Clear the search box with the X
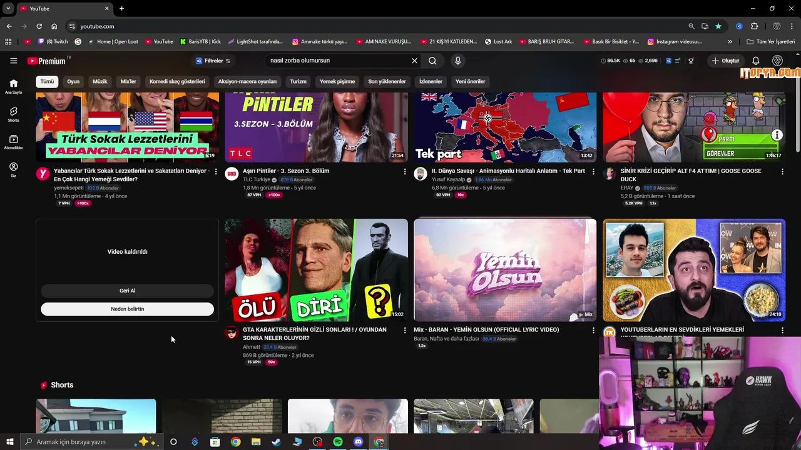Image resolution: width=801 pixels, height=450 pixels. tap(414, 61)
